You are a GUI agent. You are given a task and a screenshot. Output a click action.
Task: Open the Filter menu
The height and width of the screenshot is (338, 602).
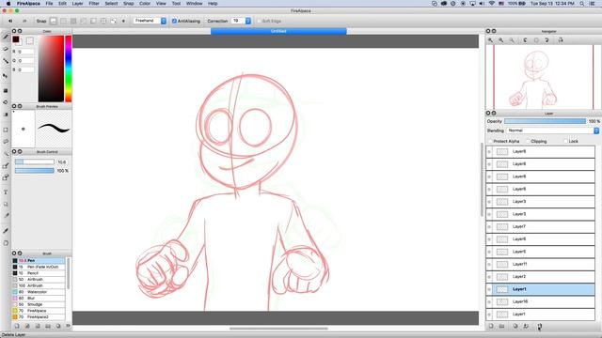click(94, 4)
